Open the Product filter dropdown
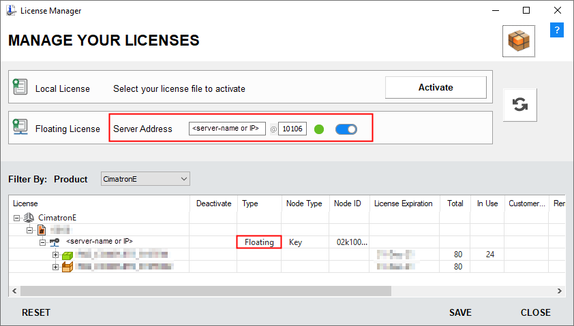574x326 pixels. pyautogui.click(x=145, y=179)
